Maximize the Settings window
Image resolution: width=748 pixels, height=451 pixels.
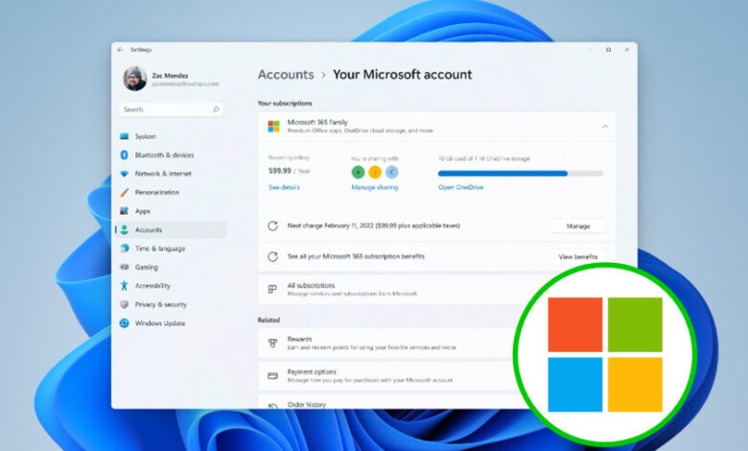pyautogui.click(x=609, y=50)
